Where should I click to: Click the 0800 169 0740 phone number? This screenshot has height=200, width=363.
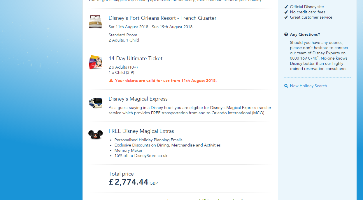(x=303, y=58)
